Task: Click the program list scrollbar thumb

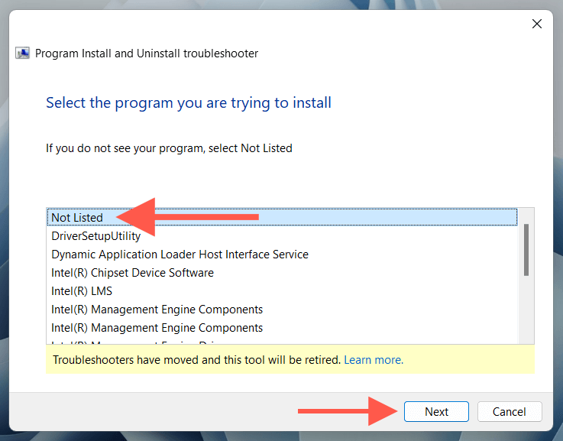Action: point(526,249)
